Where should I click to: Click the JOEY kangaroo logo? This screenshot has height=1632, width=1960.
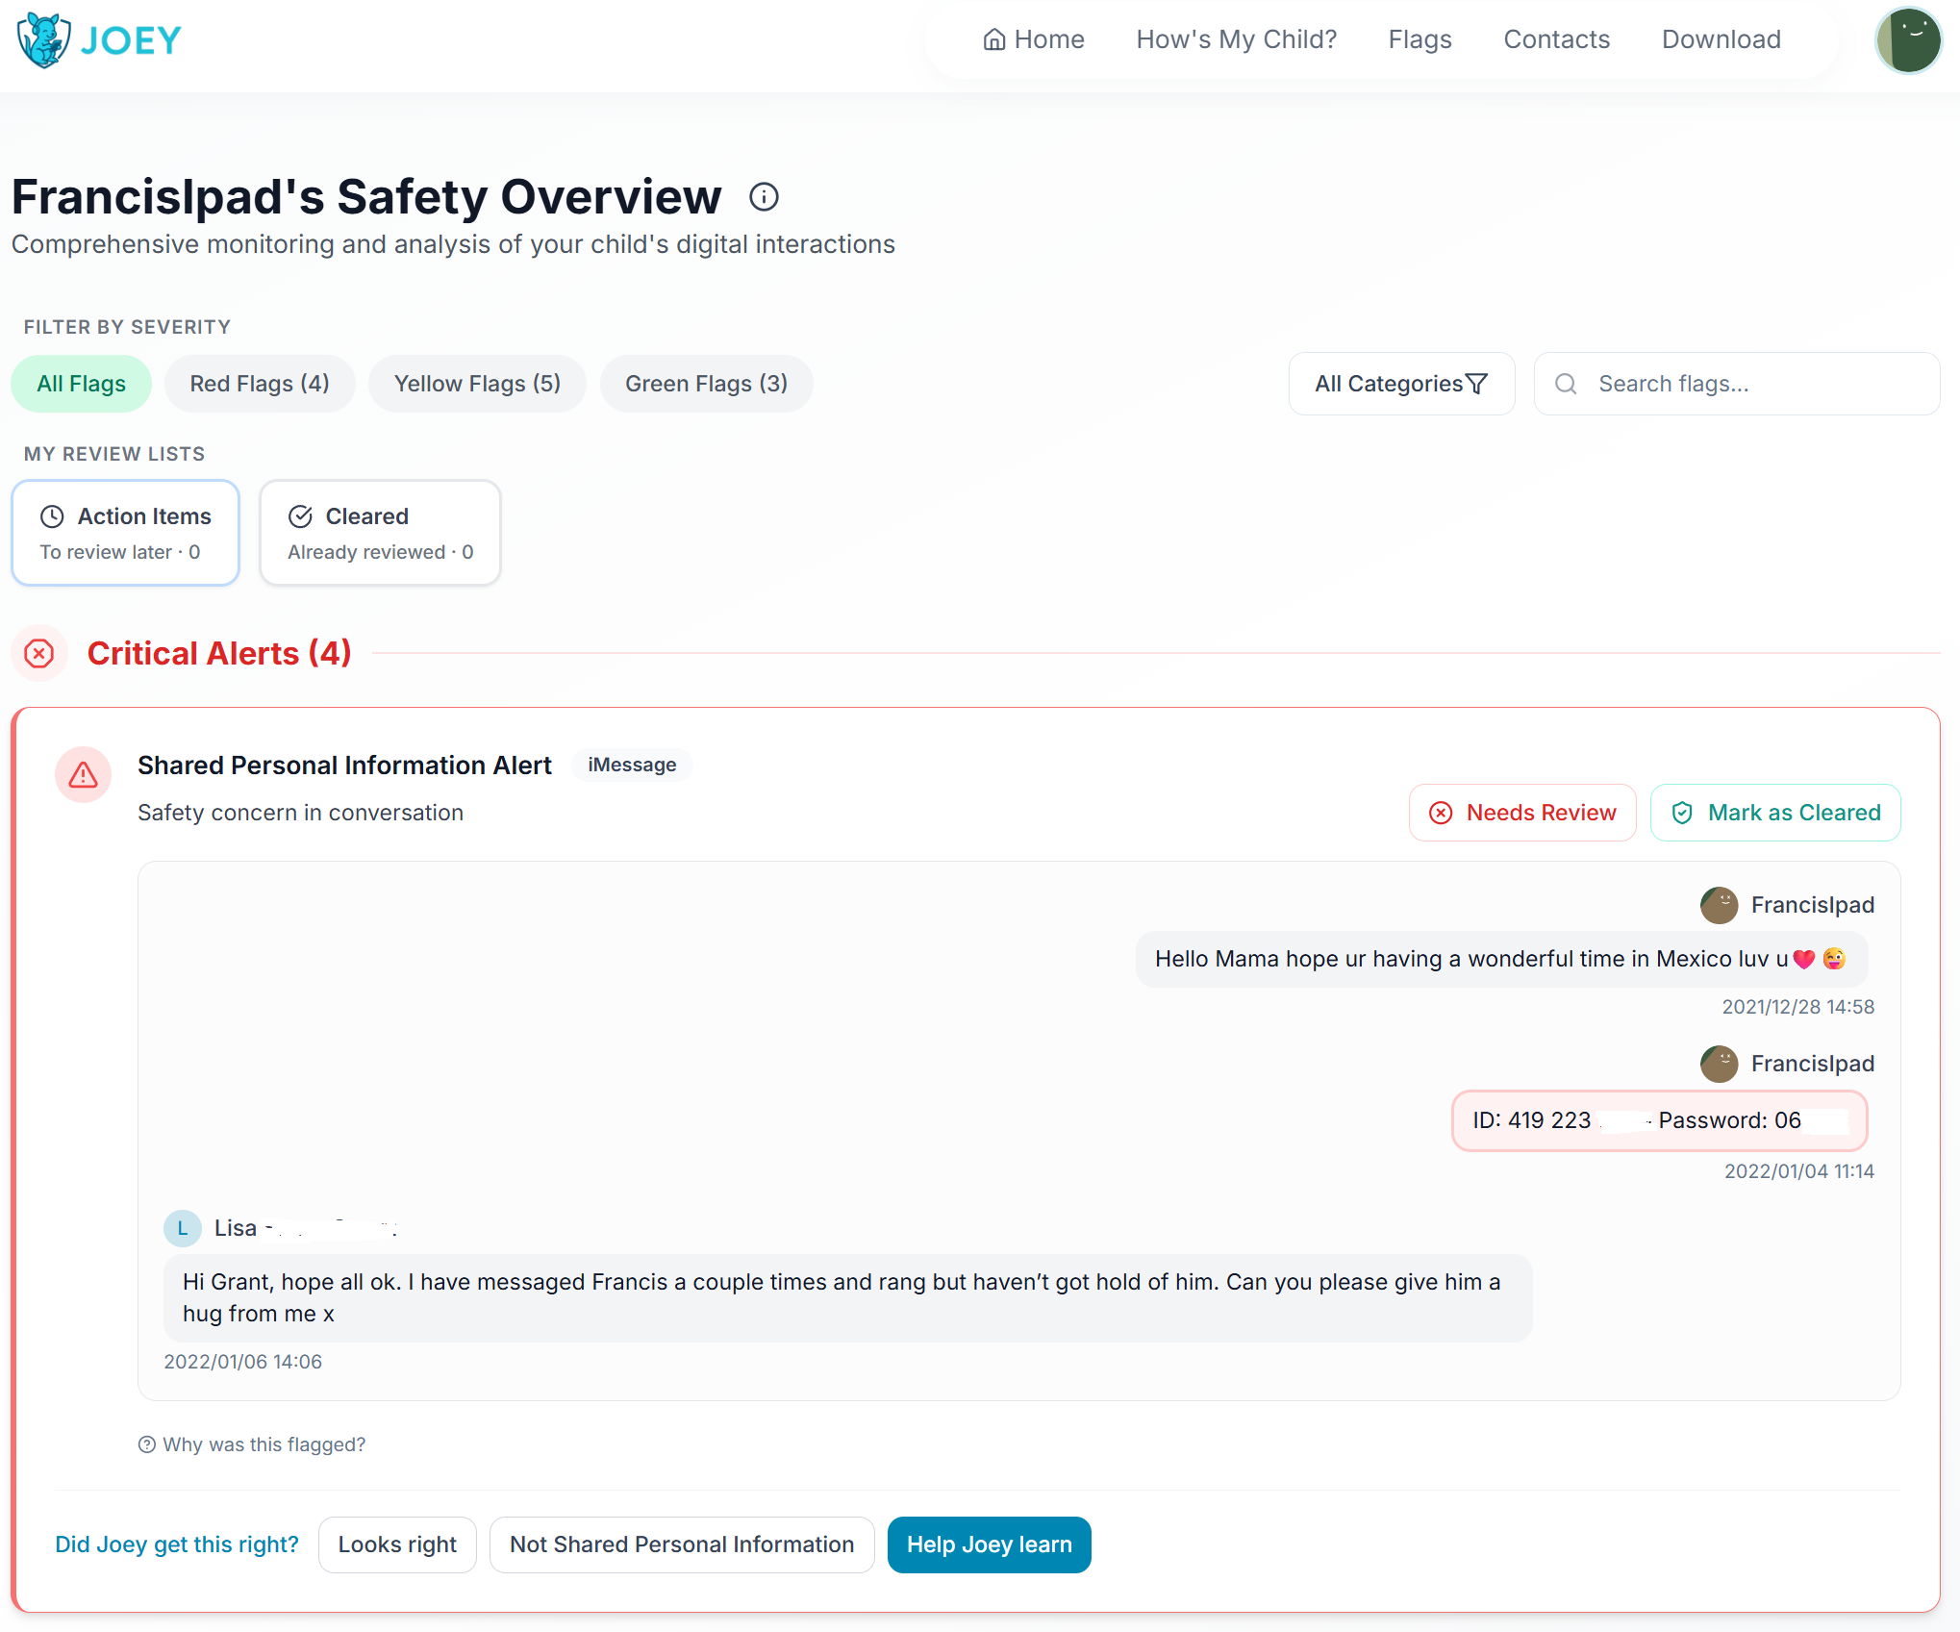tap(45, 39)
